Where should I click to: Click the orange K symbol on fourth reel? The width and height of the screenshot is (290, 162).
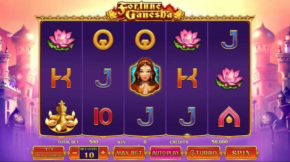click(187, 78)
